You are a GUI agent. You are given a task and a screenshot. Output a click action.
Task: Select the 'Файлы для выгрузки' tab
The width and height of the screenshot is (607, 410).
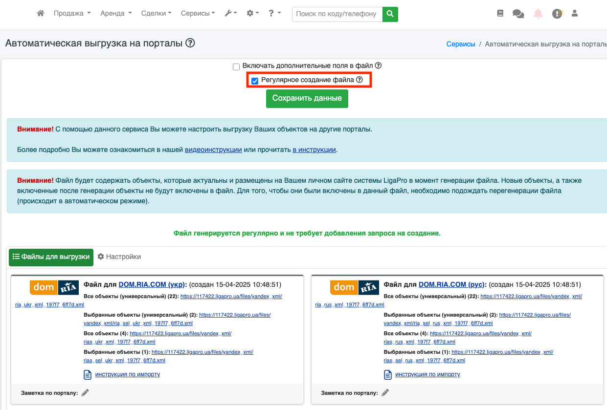tap(51, 257)
